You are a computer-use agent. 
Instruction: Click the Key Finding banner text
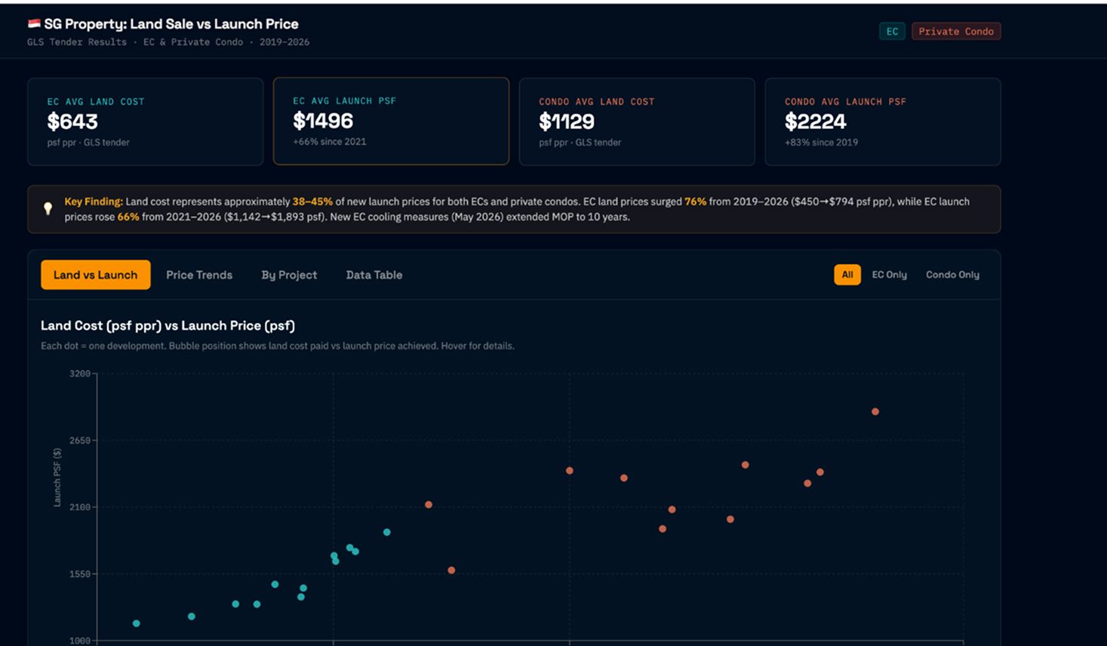coord(517,209)
